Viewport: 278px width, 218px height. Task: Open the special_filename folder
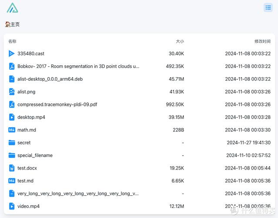35,155
